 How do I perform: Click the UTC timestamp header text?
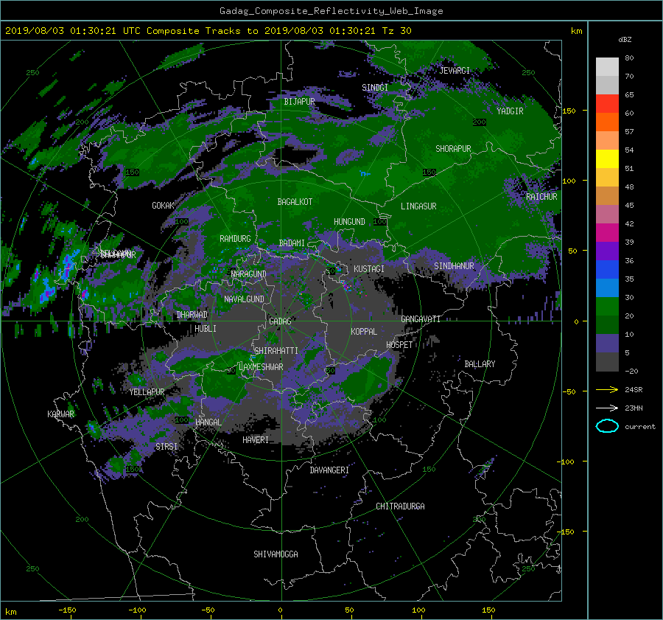click(x=208, y=31)
